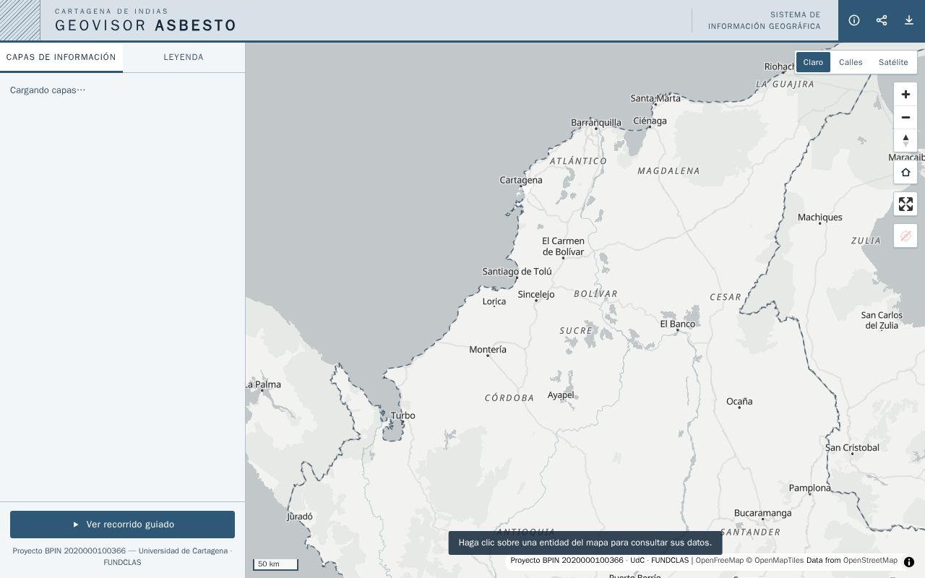This screenshot has height=578, width=925.
Task: Zoom out with the minus button
Action: pos(905,118)
